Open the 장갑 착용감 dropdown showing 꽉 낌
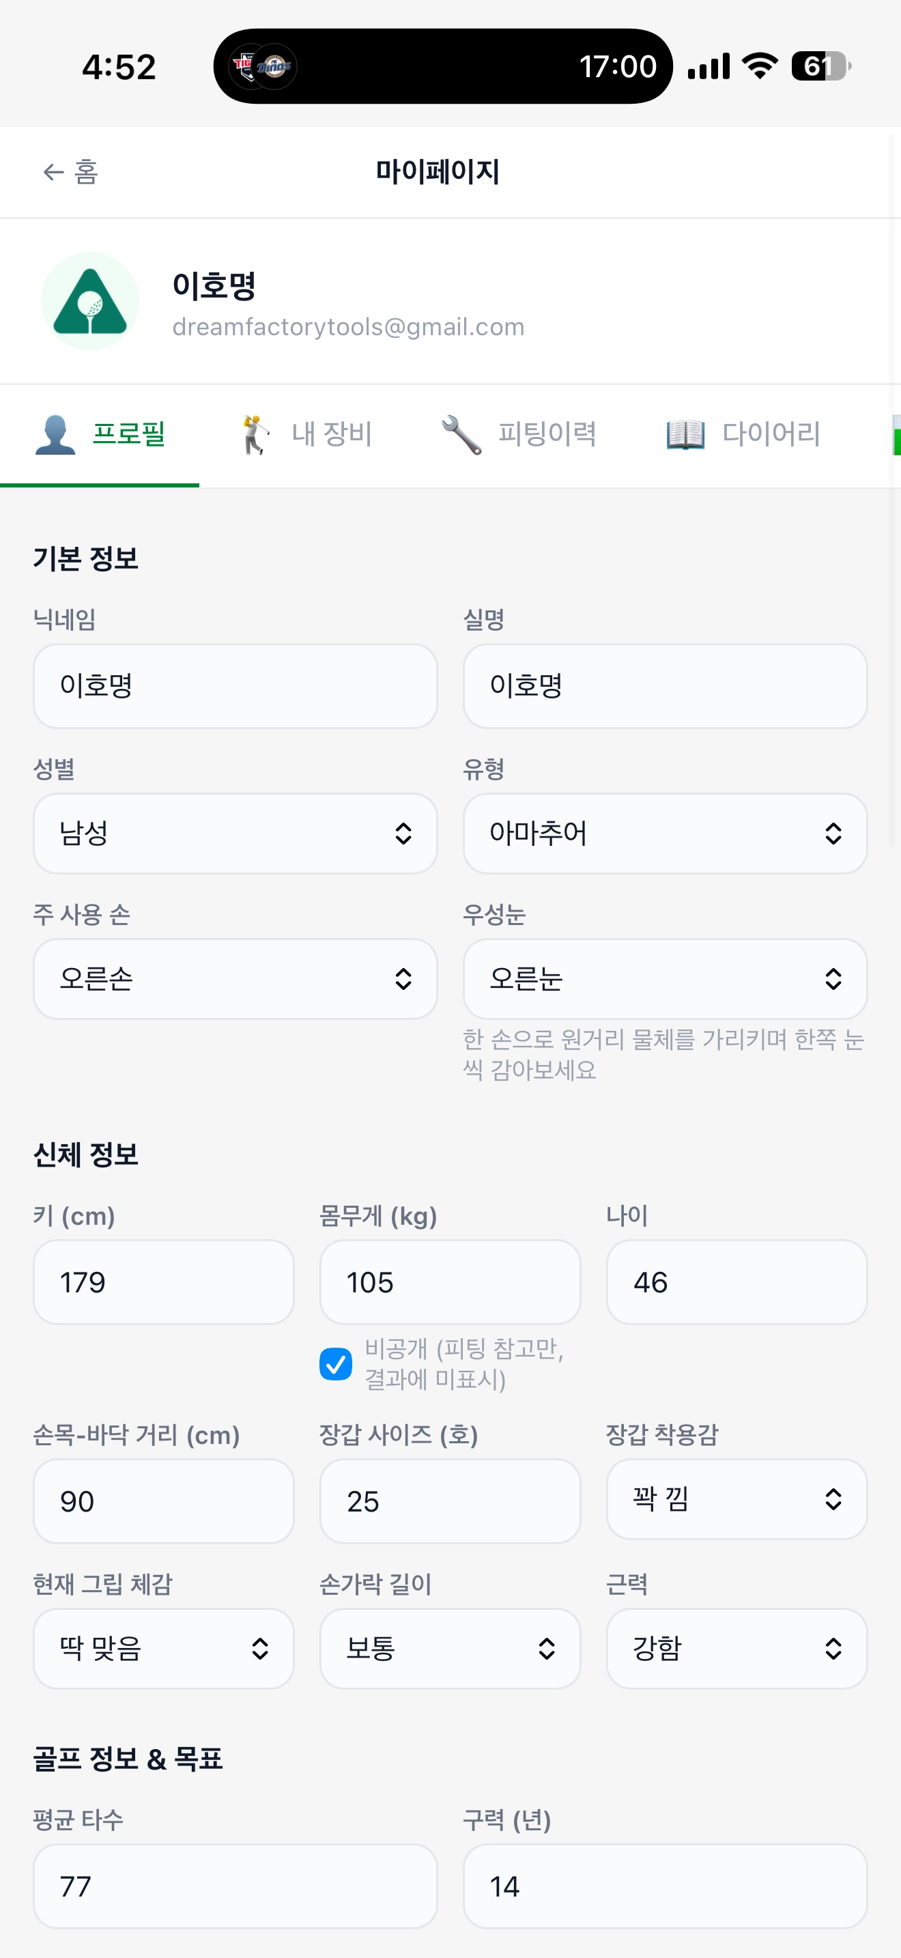This screenshot has height=1958, width=901. coord(737,1499)
